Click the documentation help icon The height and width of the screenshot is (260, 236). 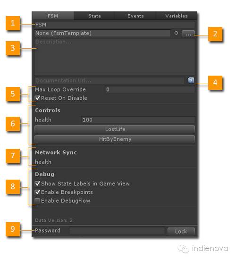point(191,80)
